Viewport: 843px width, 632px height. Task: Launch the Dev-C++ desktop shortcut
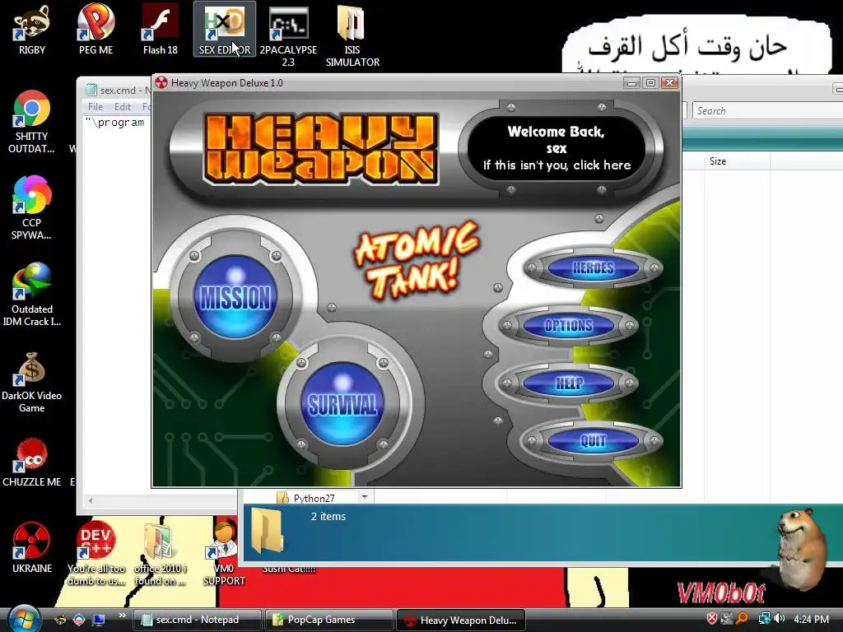tap(96, 554)
